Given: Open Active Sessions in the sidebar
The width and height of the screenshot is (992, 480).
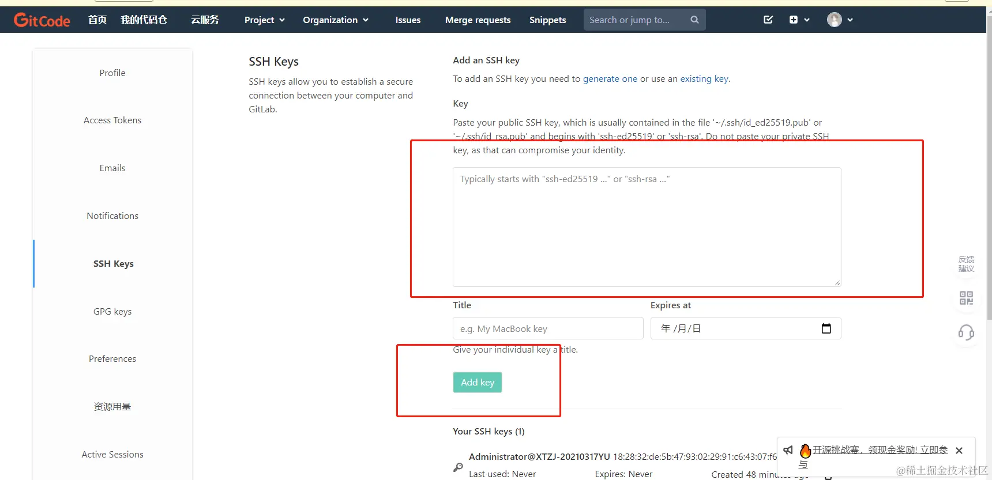Looking at the screenshot, I should 112,455.
